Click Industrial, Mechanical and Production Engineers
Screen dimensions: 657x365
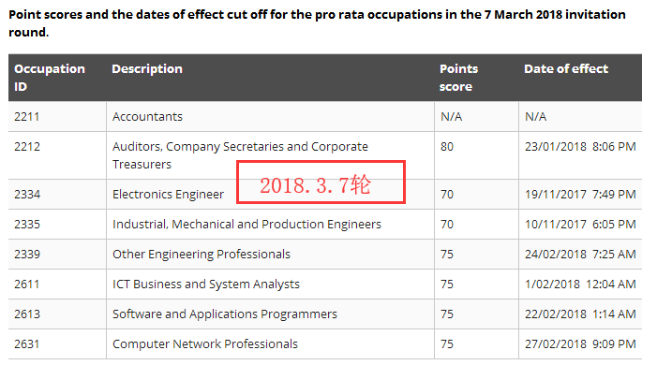(x=246, y=225)
